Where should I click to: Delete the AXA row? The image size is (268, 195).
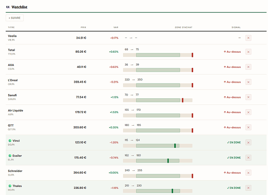(248, 67)
